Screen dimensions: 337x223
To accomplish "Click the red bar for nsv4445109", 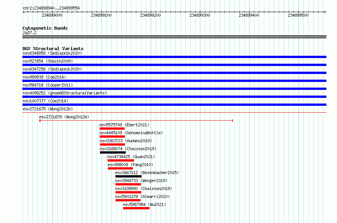I will [x=112, y=137].
